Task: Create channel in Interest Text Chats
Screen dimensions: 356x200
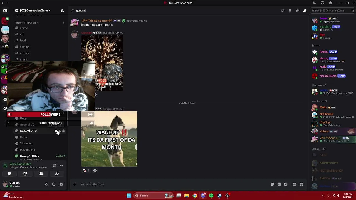Action: 63,22
